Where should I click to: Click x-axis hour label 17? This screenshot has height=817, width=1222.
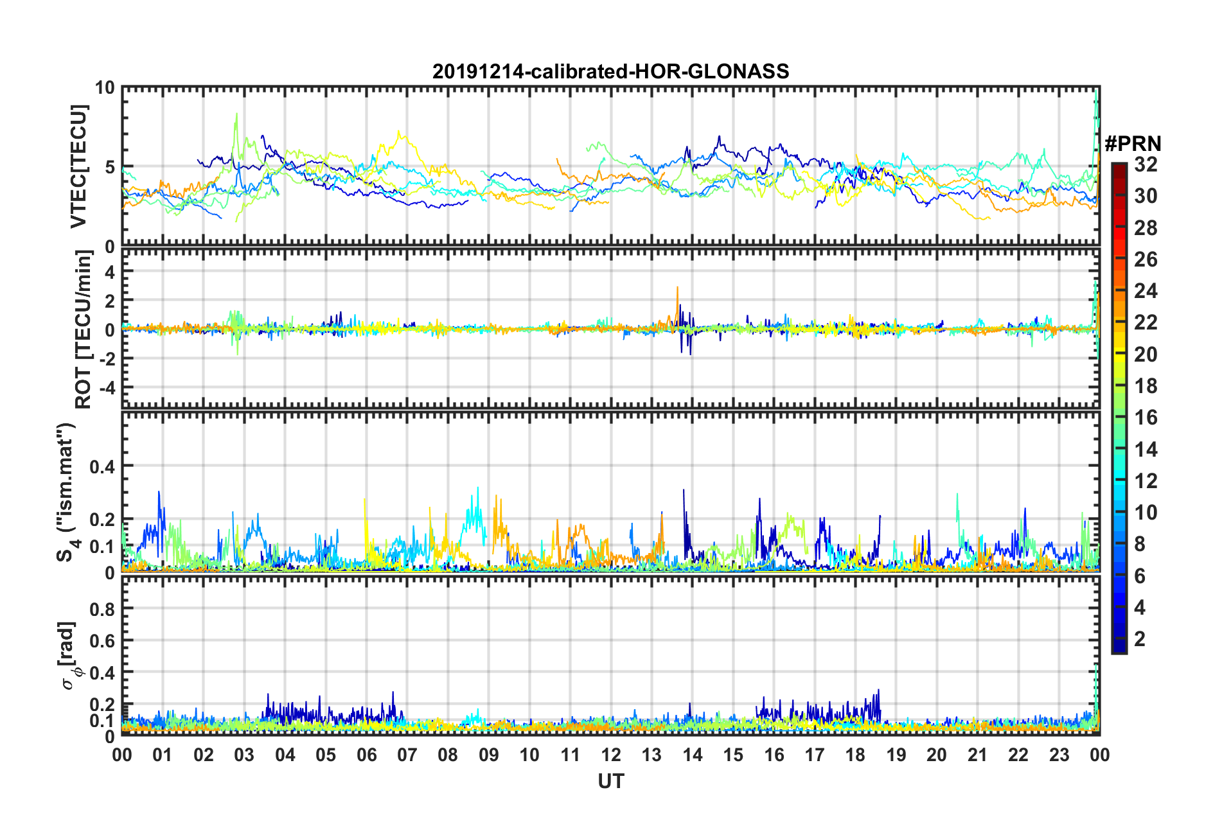[x=815, y=755]
